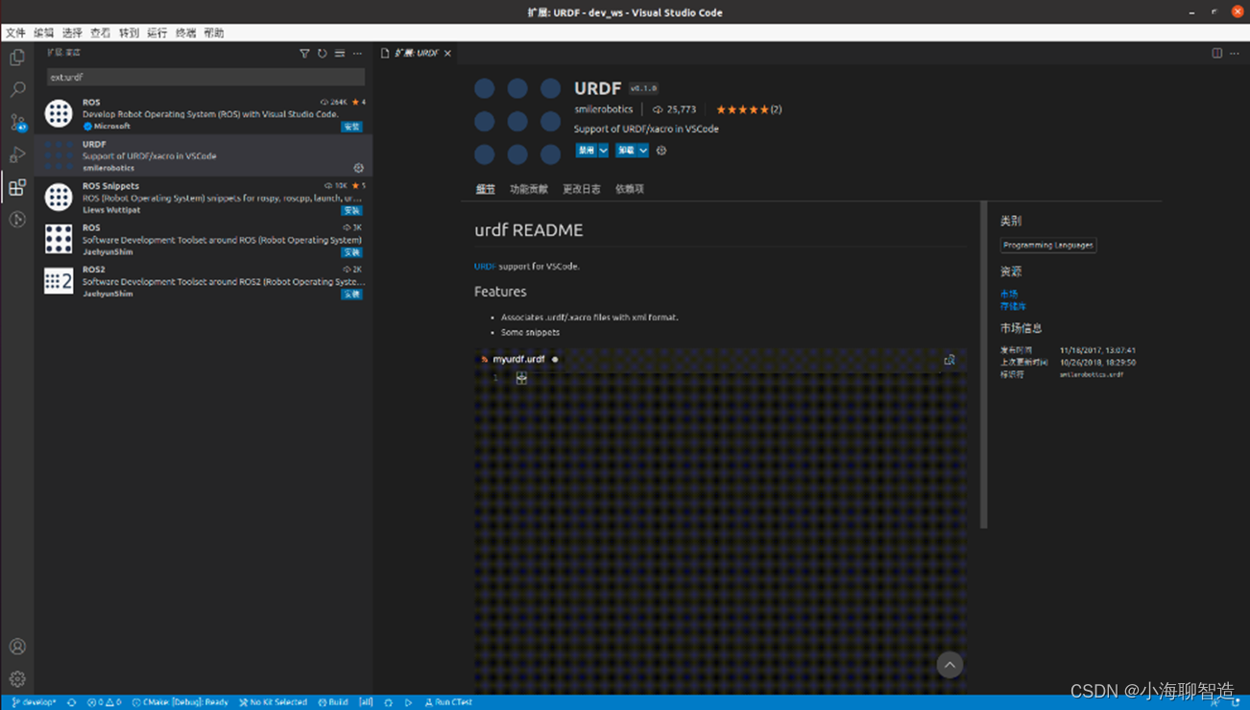Click No Kit Selected in status bar
The height and width of the screenshot is (710, 1250).
click(x=273, y=702)
